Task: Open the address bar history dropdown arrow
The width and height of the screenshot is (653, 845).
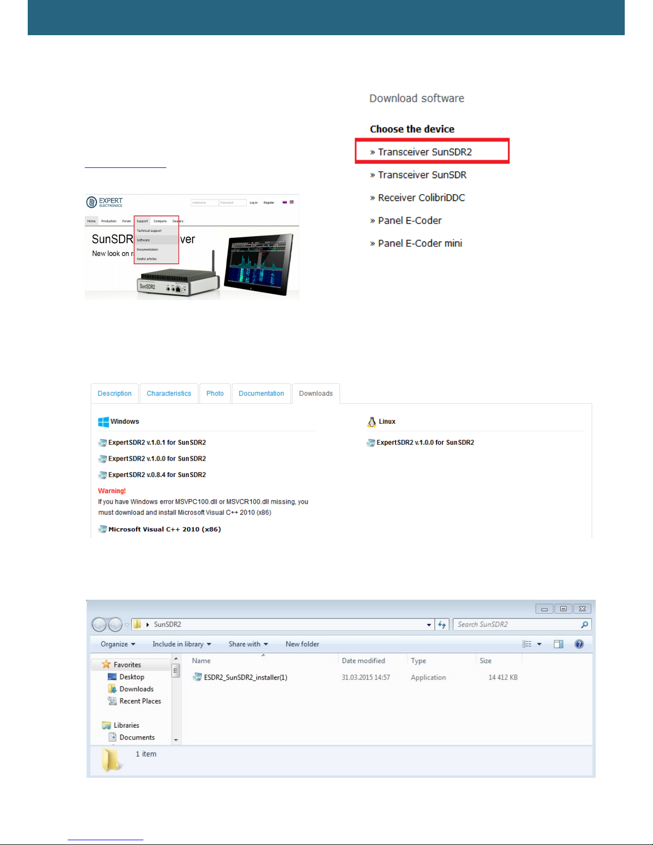Action: [429, 625]
